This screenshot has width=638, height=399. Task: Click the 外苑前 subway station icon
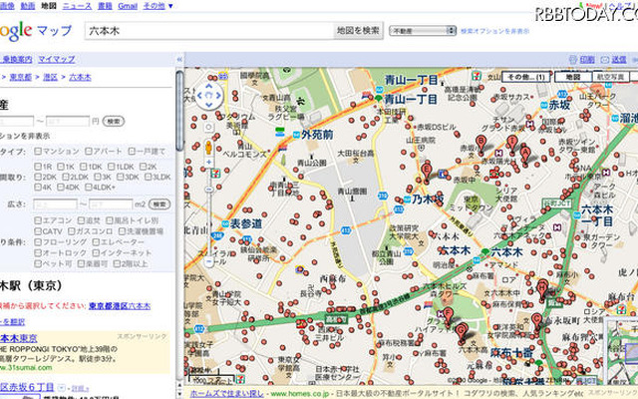296,135
